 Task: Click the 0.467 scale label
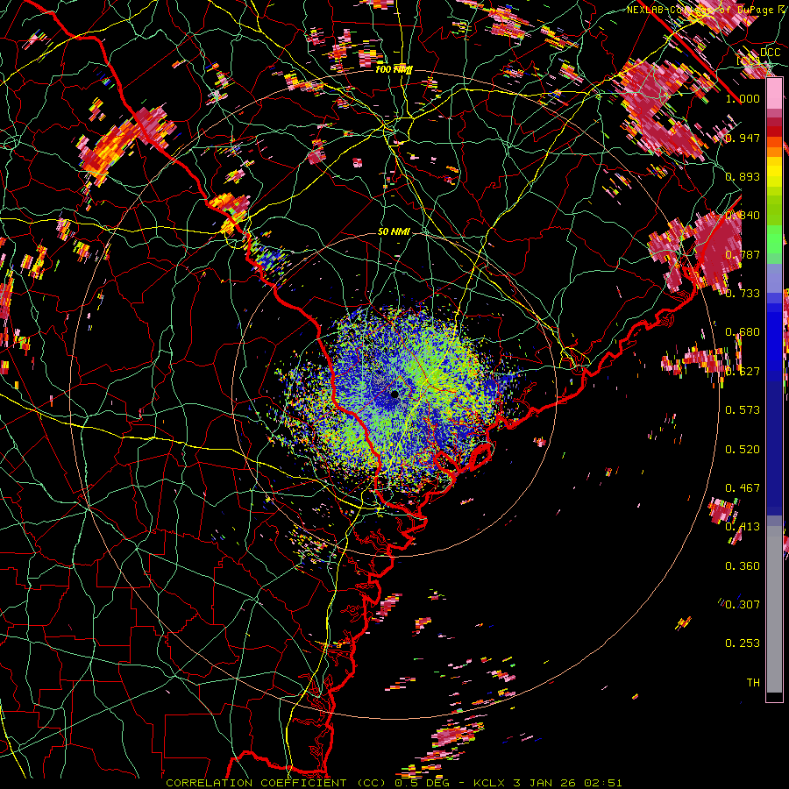coord(743,488)
